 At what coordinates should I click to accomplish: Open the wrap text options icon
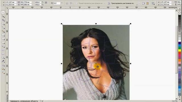153,3
